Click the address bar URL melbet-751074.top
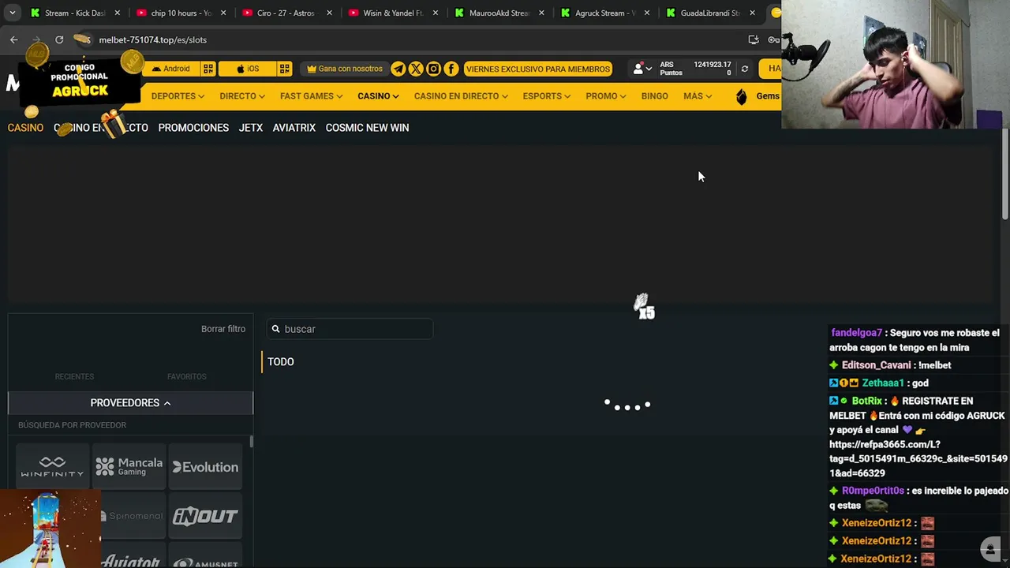The image size is (1010, 568). pyautogui.click(x=153, y=39)
